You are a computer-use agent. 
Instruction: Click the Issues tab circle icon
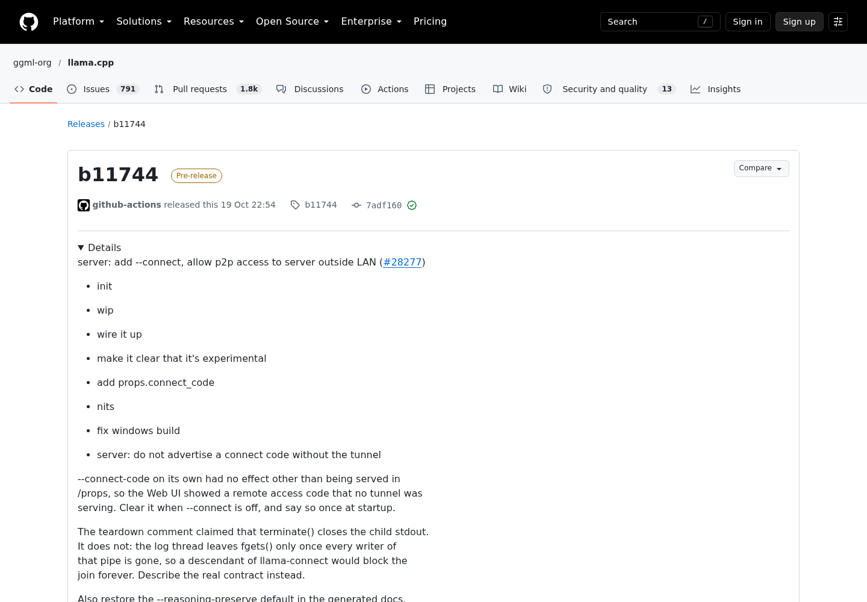click(x=72, y=89)
